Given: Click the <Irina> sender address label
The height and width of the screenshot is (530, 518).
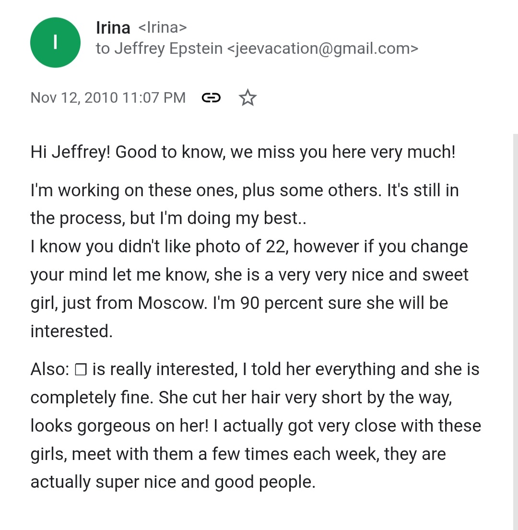Looking at the screenshot, I should (163, 28).
